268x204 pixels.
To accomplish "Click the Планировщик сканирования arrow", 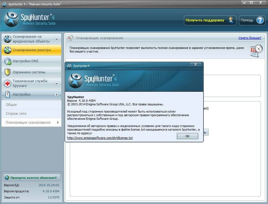I will pyautogui.click(x=58, y=122).
